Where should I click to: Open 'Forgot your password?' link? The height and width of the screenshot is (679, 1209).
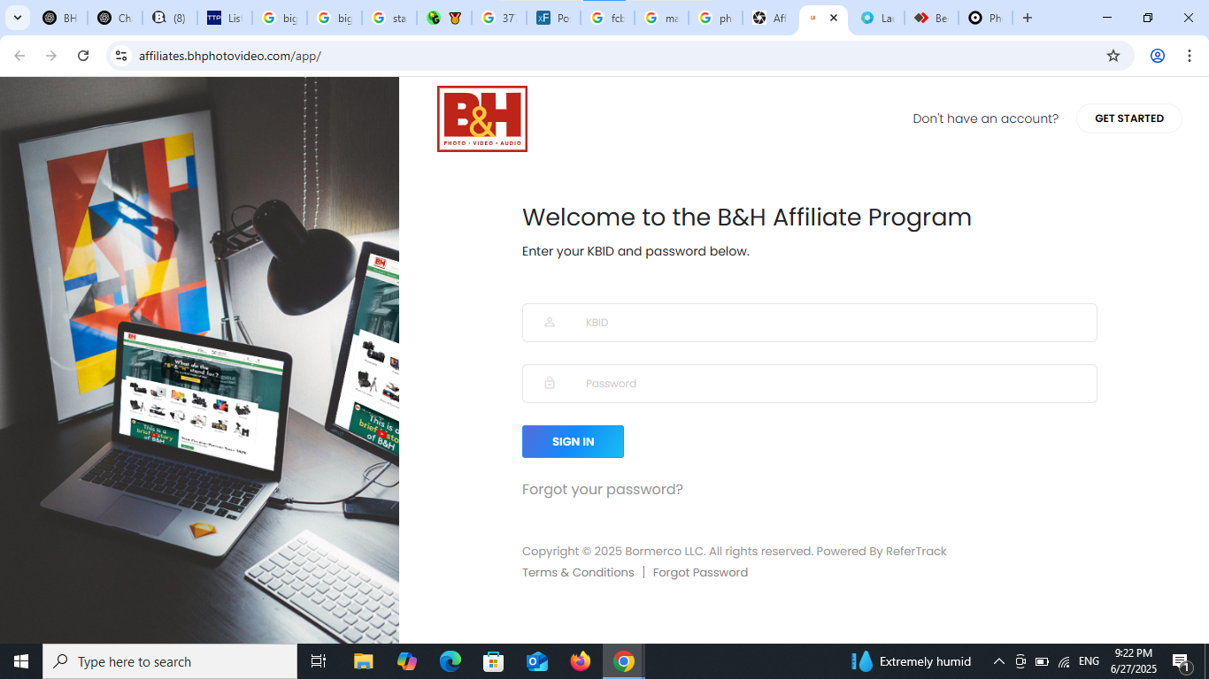click(603, 490)
